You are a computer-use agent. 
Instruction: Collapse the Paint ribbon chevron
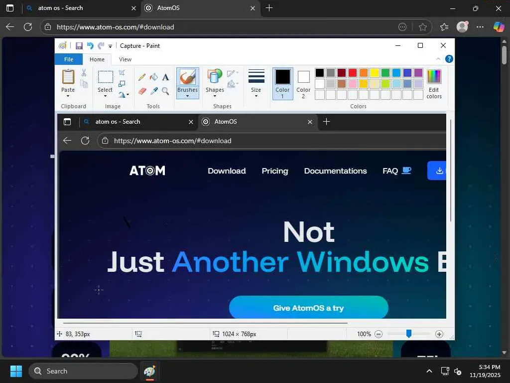point(438,59)
